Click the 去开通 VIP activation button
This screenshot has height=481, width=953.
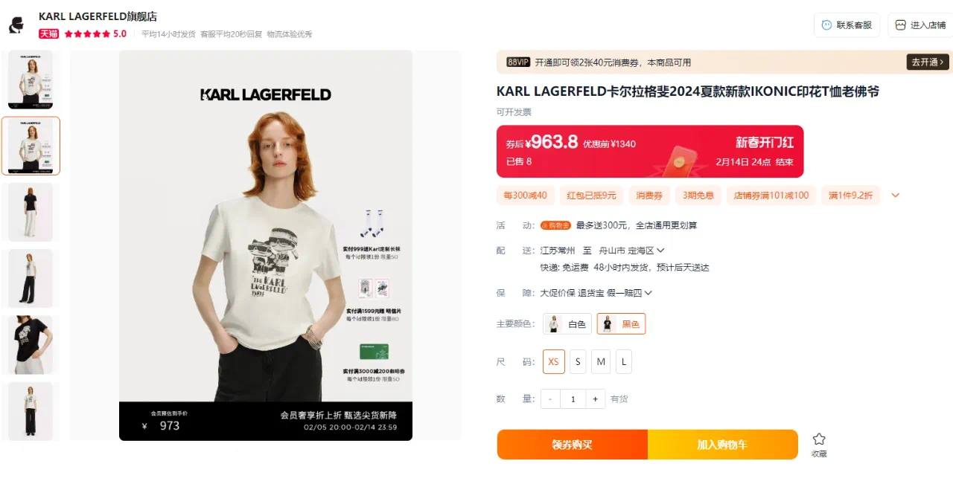point(928,62)
